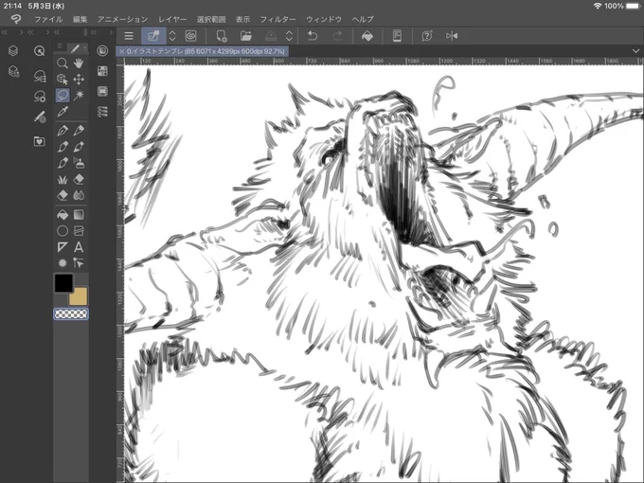This screenshot has height=483, width=644.
Task: Toggle the transparent color swatch
Action: tap(71, 314)
